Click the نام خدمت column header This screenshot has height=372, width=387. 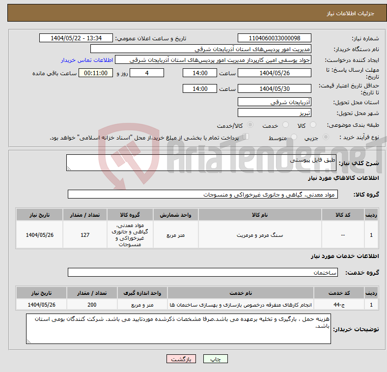point(241,293)
